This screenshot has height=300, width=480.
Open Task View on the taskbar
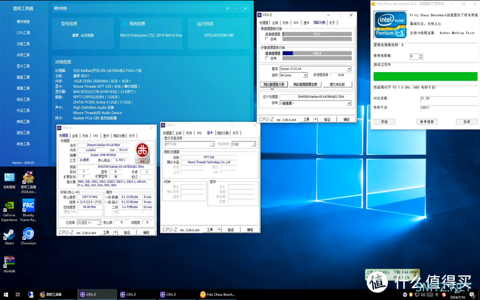tap(18, 295)
